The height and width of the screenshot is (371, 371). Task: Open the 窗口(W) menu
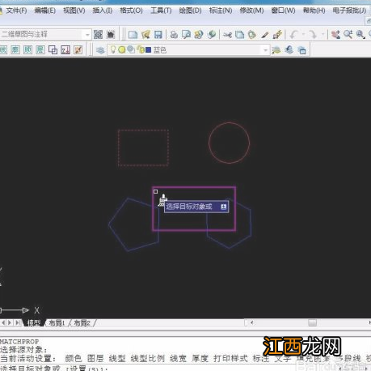(x=283, y=11)
